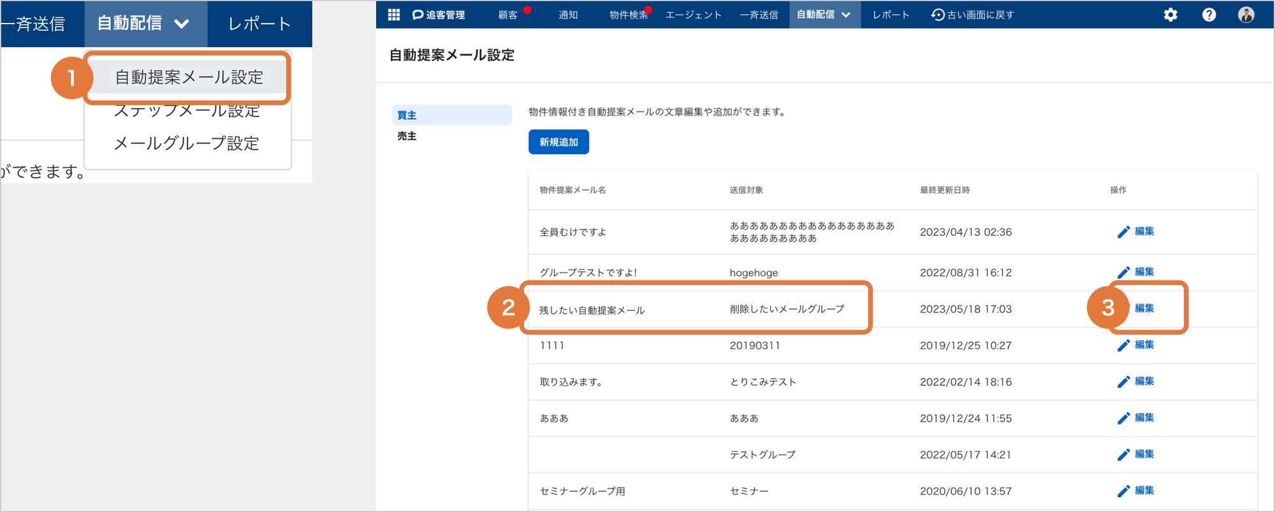Open user profile avatar
This screenshot has width=1275, height=512.
coord(1246,15)
